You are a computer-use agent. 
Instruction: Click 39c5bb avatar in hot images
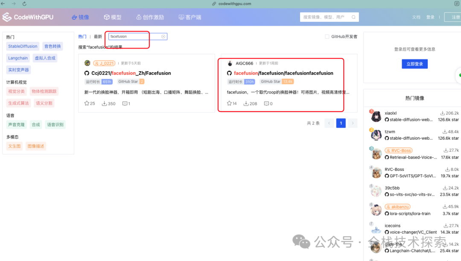(x=376, y=191)
